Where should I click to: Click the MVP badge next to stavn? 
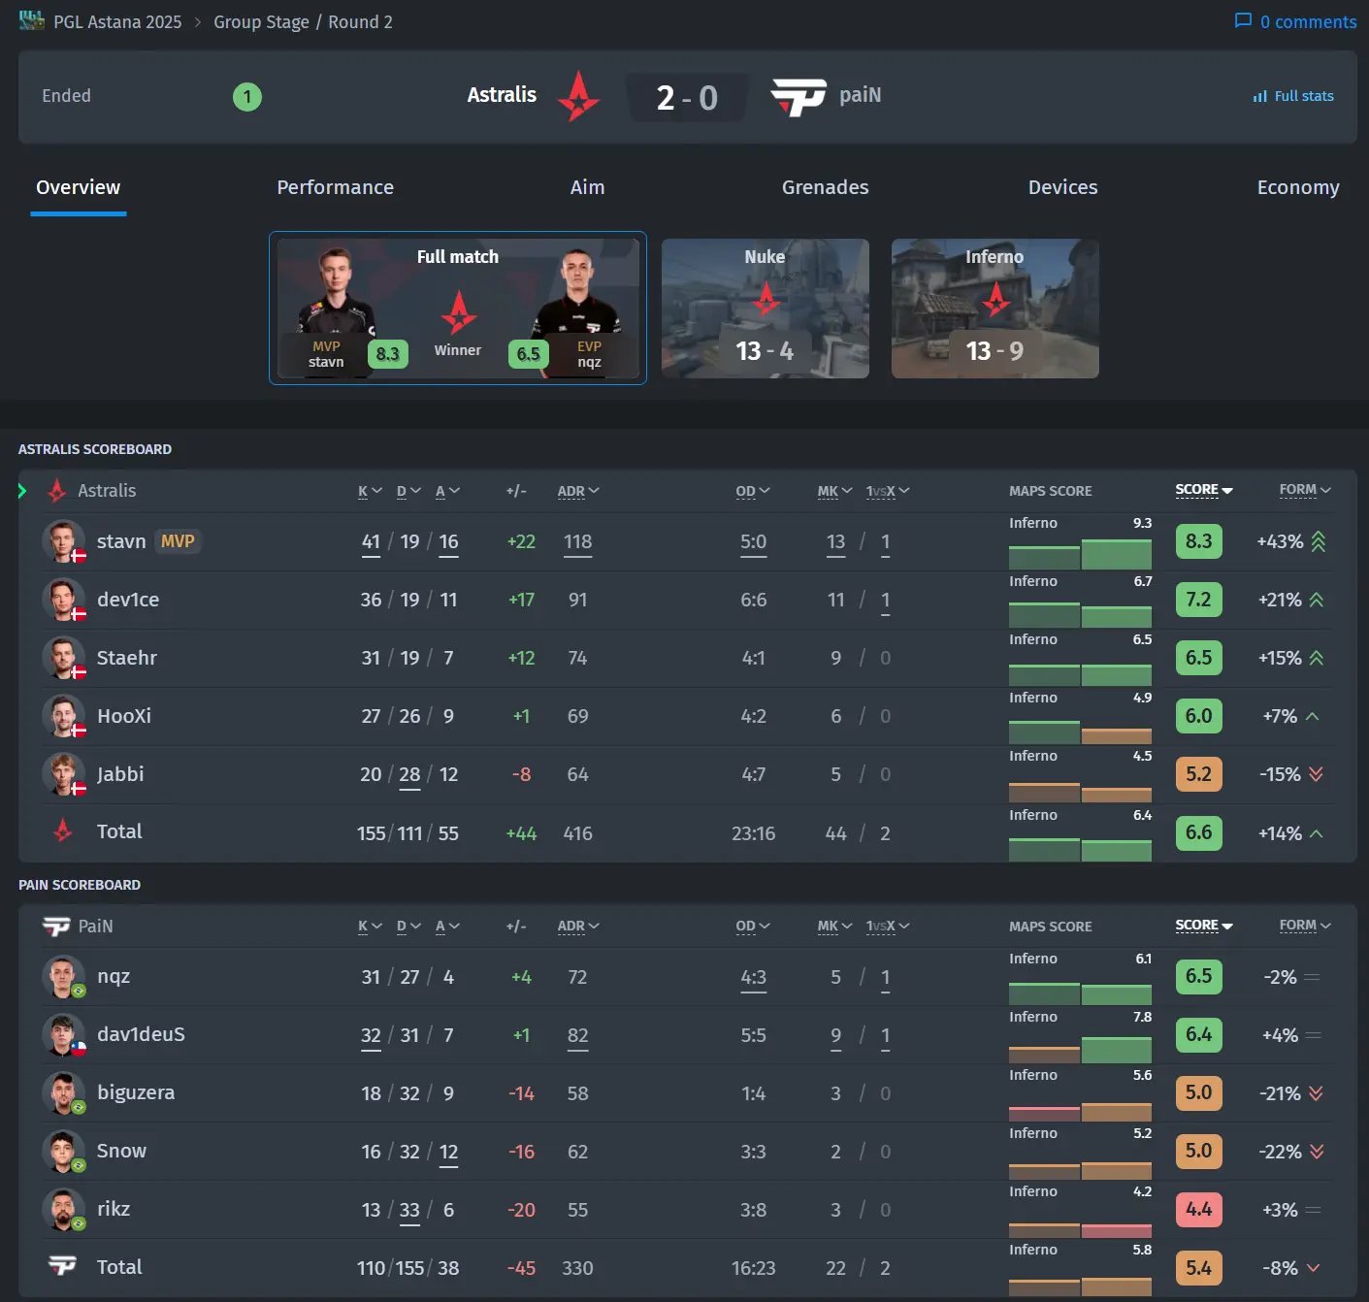coord(178,541)
